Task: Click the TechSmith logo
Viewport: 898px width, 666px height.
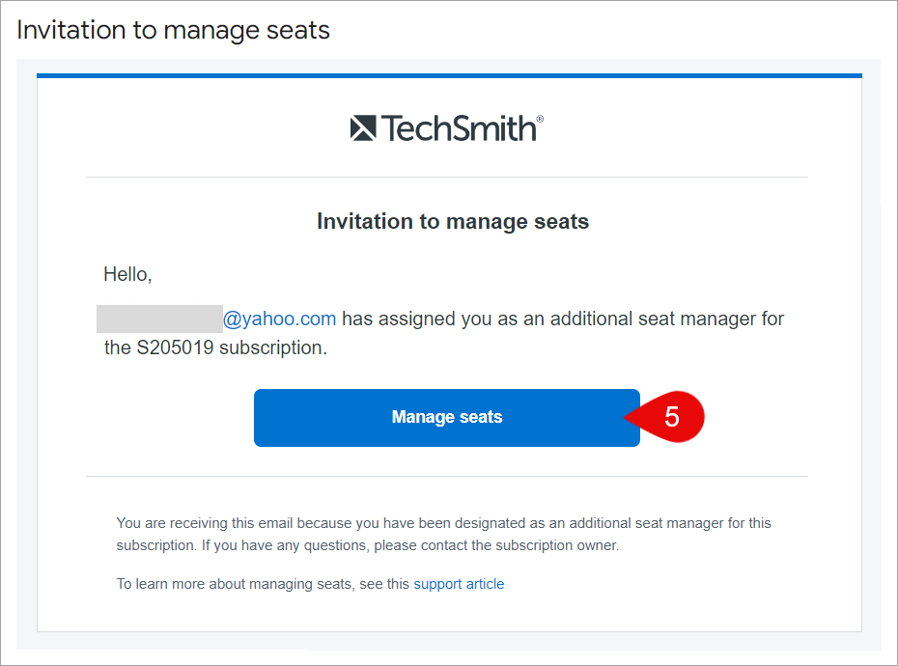Action: [x=446, y=126]
